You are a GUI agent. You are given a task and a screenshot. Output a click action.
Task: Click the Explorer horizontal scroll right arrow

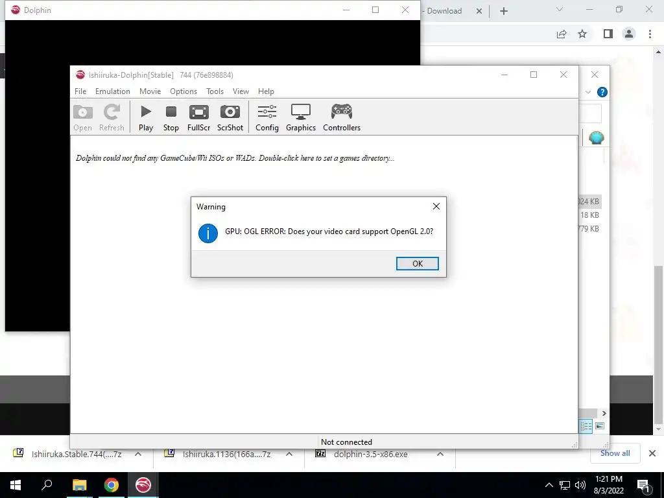click(x=604, y=413)
